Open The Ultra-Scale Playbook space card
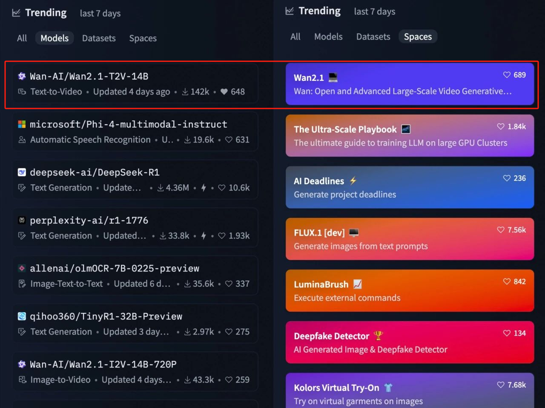545x408 pixels. (x=410, y=135)
